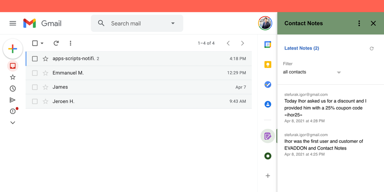Open the green circle add-on icon
Image resolution: width=384 pixels, height=192 pixels.
[268, 156]
